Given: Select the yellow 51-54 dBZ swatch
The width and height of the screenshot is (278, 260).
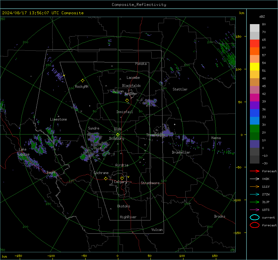Looking at the screenshot, I should click(x=255, y=67).
